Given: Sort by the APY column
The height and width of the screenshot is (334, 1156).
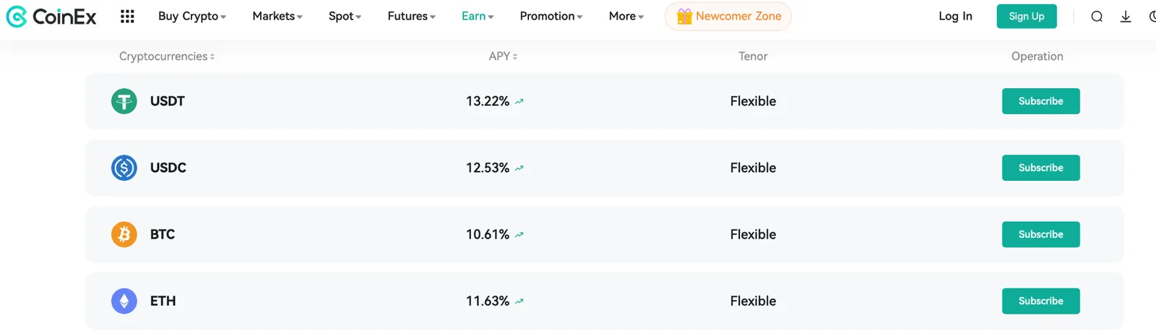Looking at the screenshot, I should click(x=503, y=56).
